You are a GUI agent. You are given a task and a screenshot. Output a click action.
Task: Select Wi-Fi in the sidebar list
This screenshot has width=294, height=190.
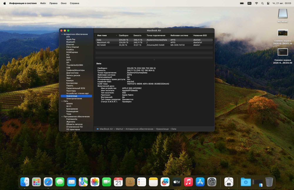coord(69,106)
